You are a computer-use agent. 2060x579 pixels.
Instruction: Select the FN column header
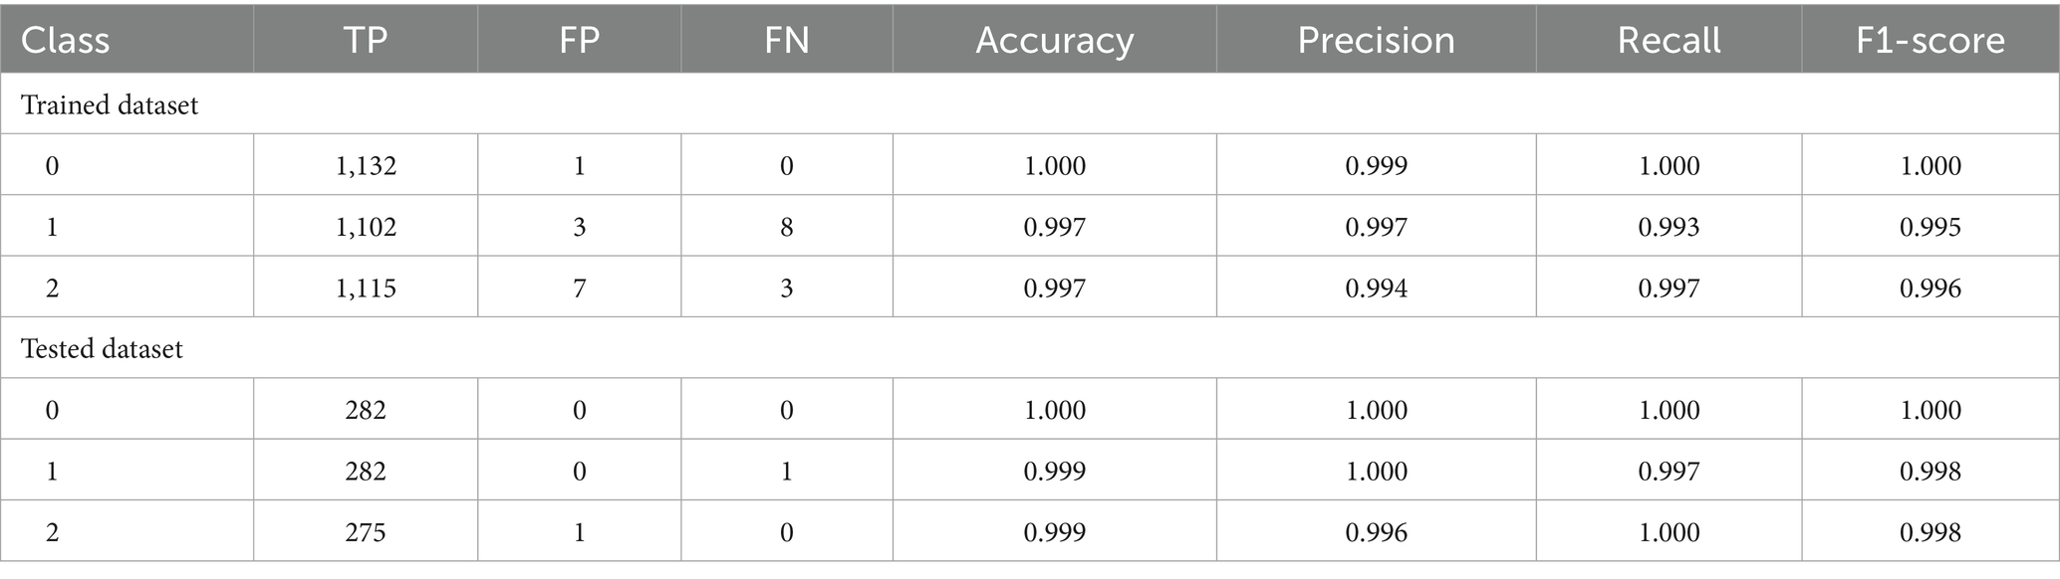(x=786, y=40)
